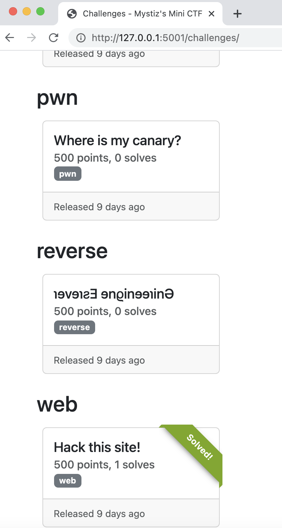This screenshot has width=282, height=528.
Task: Click the URL address field
Action: click(x=175, y=38)
